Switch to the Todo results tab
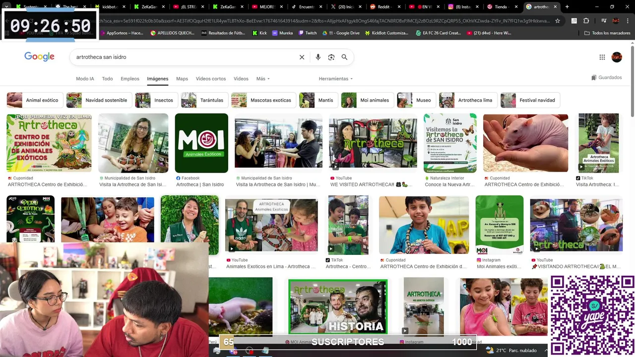This screenshot has height=357, width=635. (x=107, y=79)
